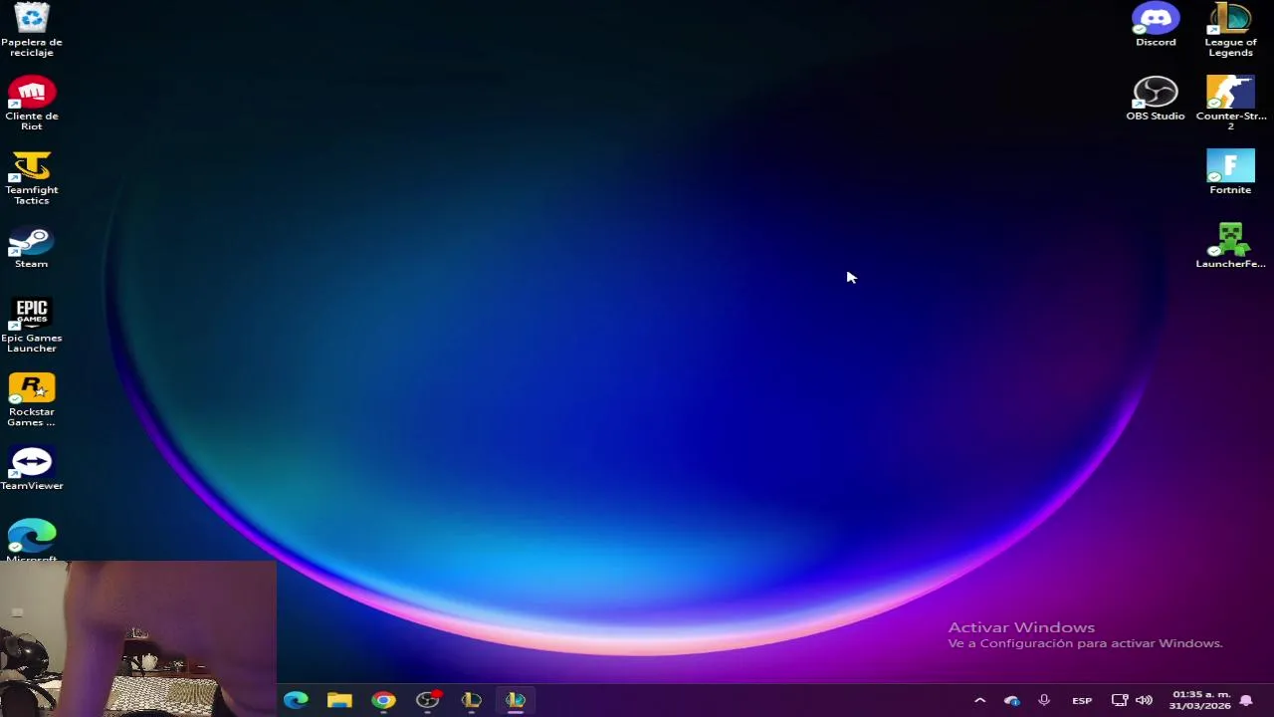Open the notification center bell icon

pyautogui.click(x=1245, y=700)
